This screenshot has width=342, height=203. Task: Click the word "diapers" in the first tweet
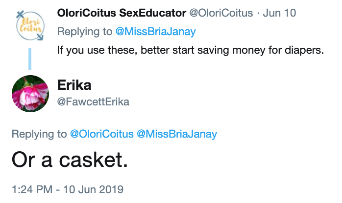click(x=308, y=50)
